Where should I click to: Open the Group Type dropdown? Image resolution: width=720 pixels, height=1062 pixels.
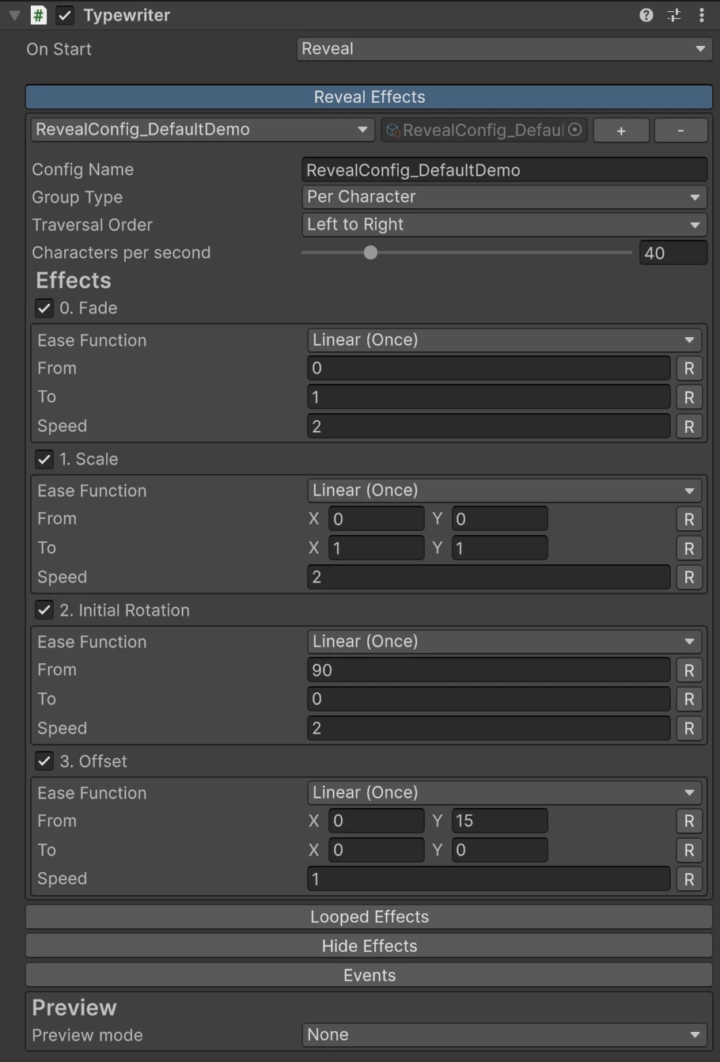[x=504, y=197]
